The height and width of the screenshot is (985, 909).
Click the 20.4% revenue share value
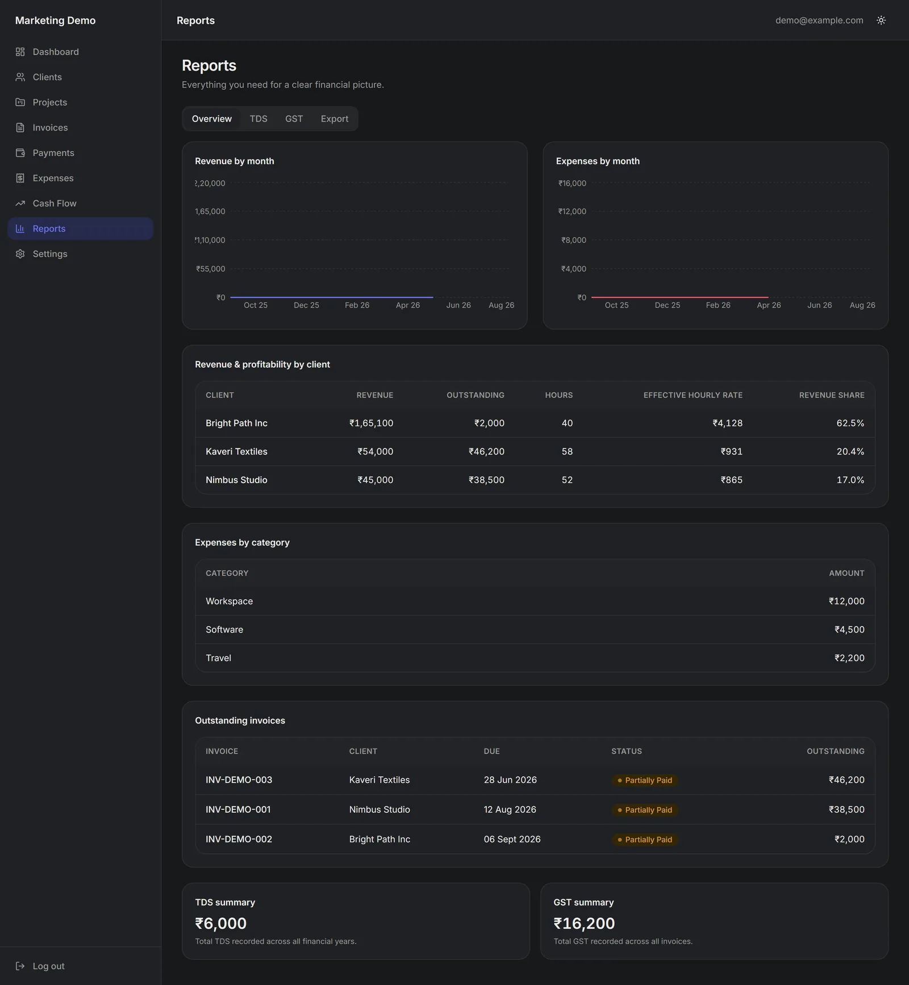coord(850,451)
